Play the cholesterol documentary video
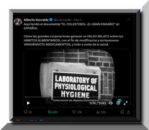 28,103
